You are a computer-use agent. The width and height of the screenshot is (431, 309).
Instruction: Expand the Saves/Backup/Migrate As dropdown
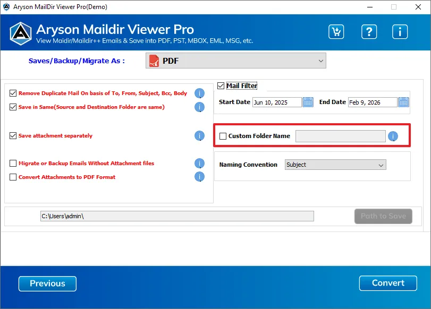[236, 61]
